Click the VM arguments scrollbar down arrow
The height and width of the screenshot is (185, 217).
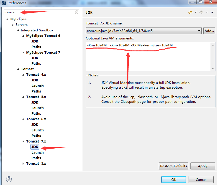coord(213,68)
